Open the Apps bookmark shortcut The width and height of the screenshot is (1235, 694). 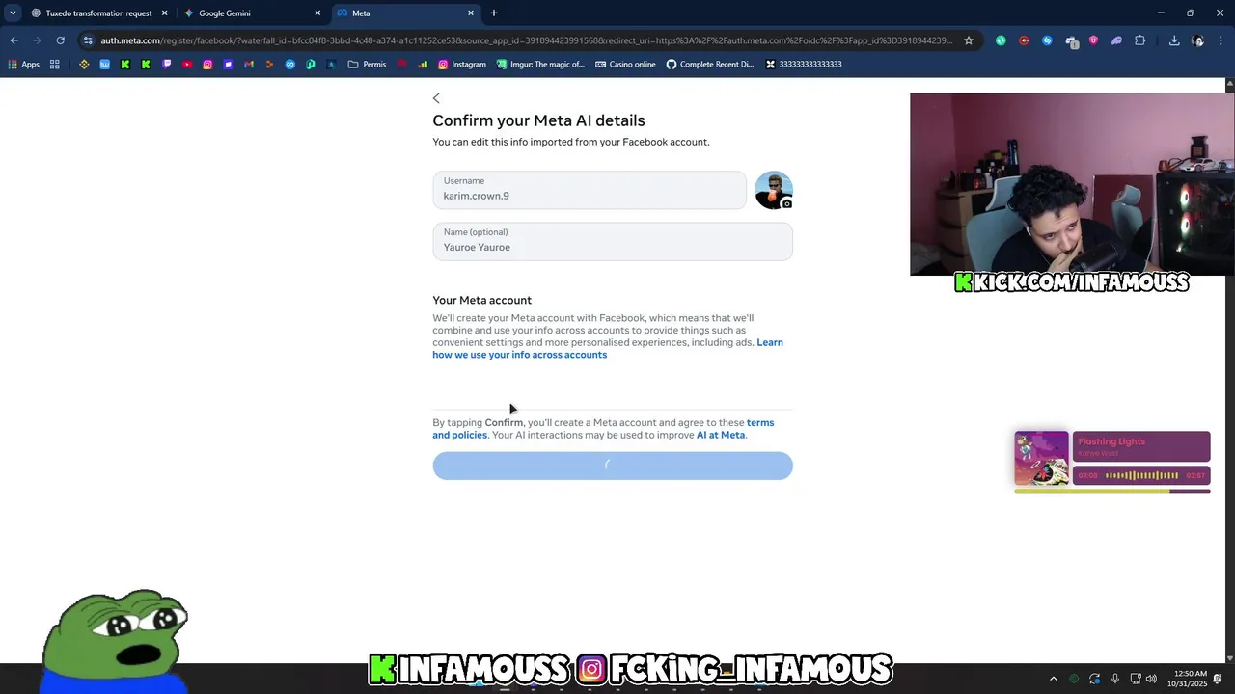(23, 65)
